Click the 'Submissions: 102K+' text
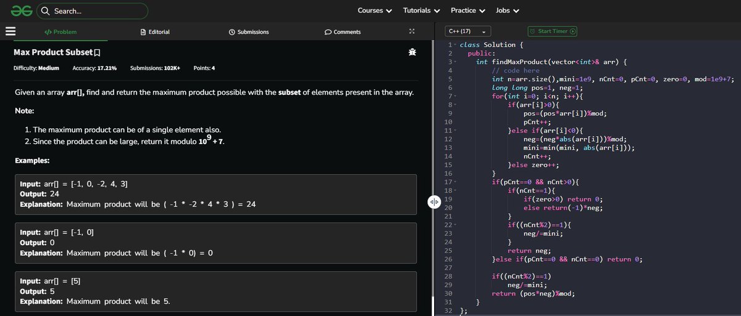741x316 pixels. pyautogui.click(x=156, y=68)
